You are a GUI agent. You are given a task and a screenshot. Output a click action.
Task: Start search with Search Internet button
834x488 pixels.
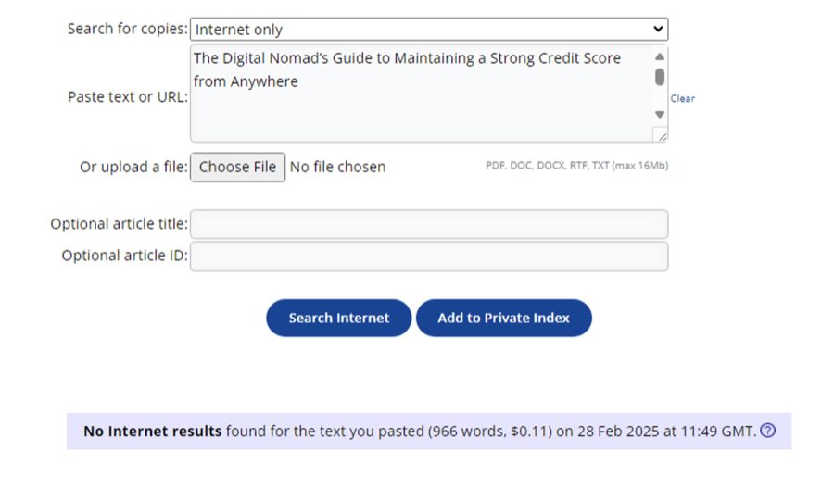(338, 318)
